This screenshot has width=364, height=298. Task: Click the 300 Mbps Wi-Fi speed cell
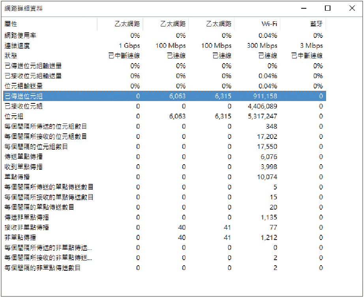(262, 46)
